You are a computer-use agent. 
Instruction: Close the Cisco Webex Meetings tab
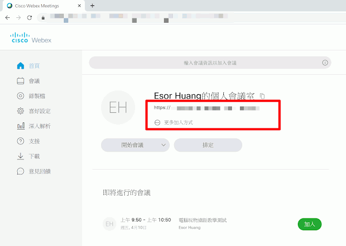[x=79, y=6]
